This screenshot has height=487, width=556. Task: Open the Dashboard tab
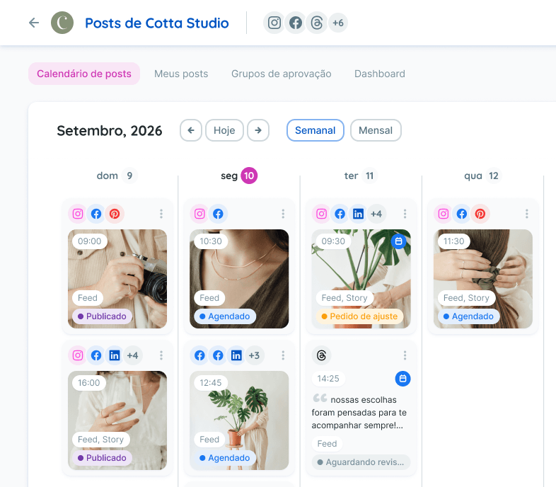379,74
